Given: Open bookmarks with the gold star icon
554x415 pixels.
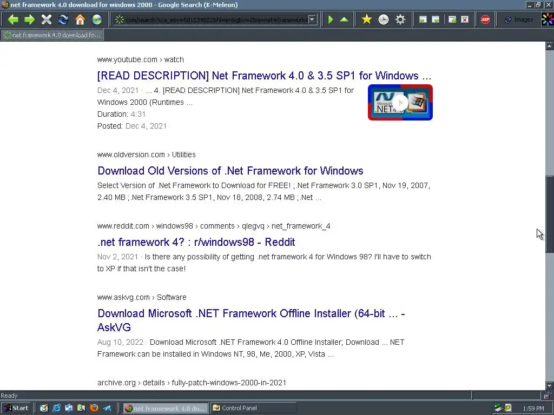Looking at the screenshot, I should coord(367,19).
